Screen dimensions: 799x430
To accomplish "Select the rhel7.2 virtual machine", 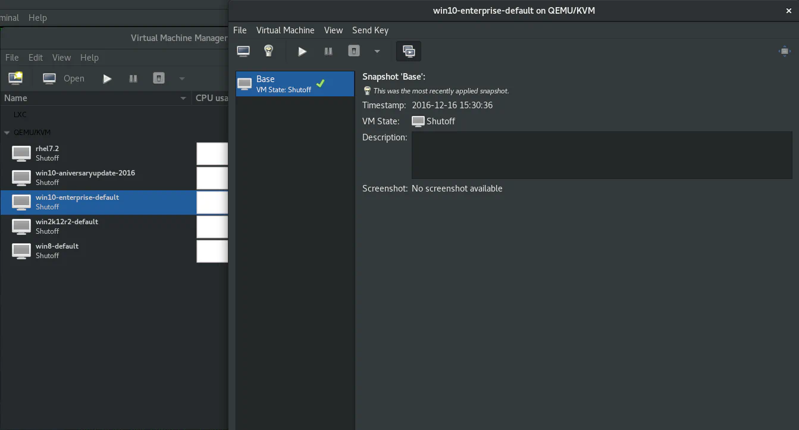I will tap(98, 153).
